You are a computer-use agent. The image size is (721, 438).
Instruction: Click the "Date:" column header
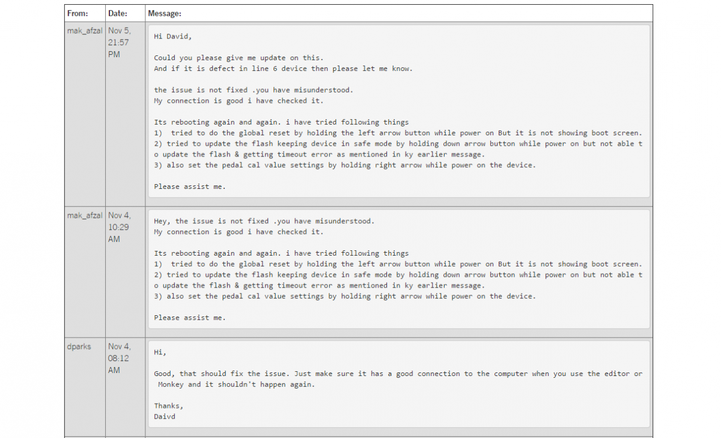(117, 13)
